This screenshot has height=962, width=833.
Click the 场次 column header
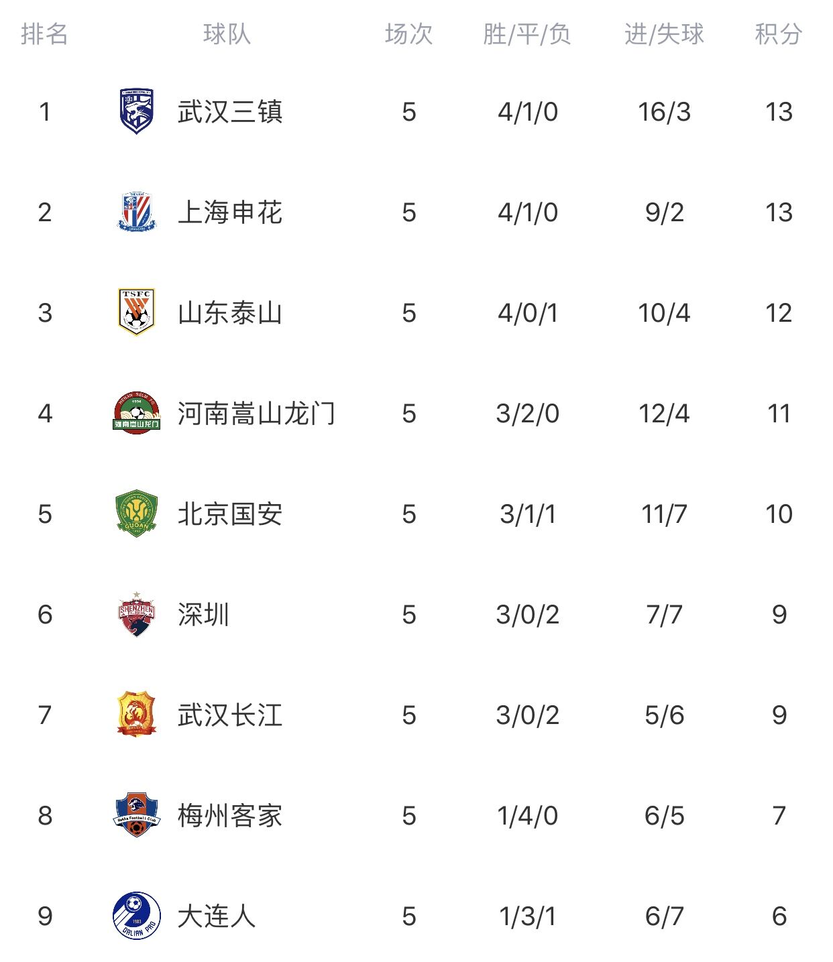tap(409, 34)
